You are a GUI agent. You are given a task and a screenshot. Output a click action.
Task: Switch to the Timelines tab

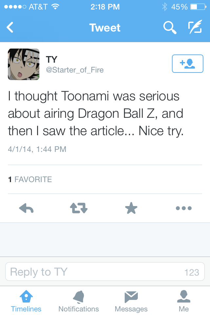[x=26, y=301]
